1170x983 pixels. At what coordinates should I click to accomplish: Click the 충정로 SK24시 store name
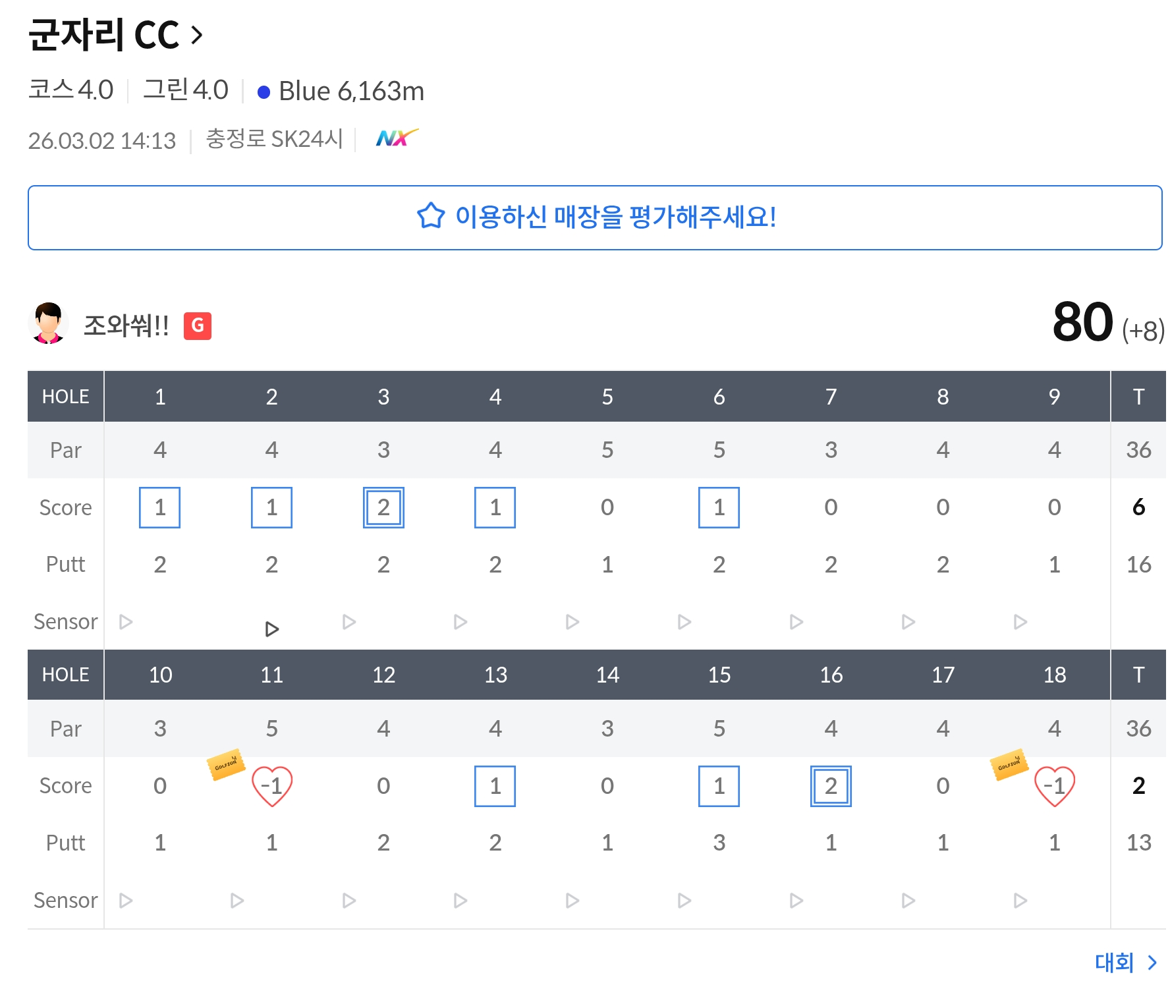(274, 139)
